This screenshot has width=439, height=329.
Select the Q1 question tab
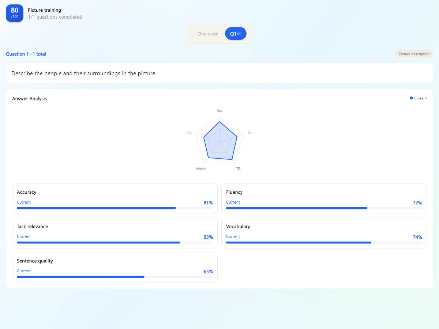tap(236, 34)
